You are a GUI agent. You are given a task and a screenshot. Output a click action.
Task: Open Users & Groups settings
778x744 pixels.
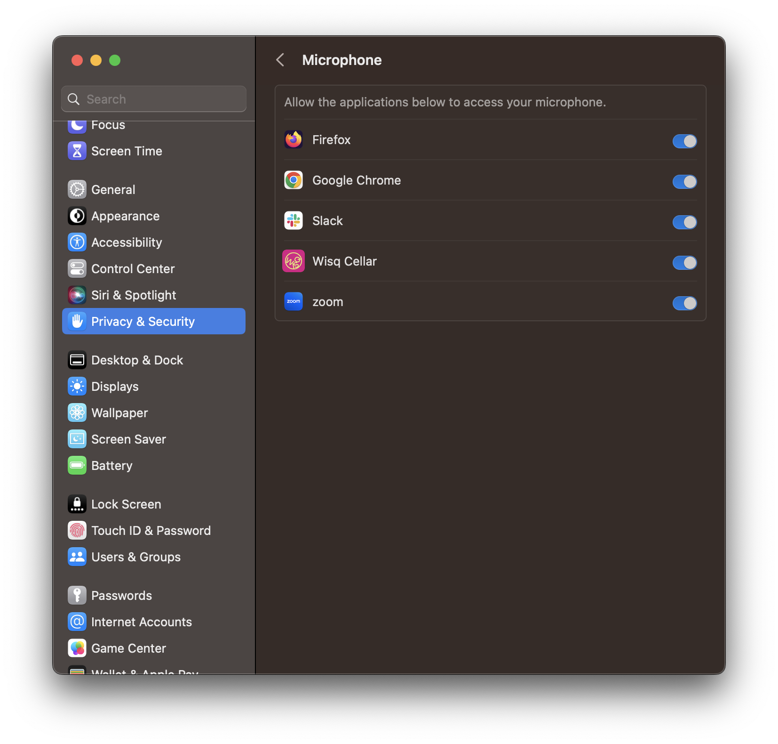coord(135,557)
